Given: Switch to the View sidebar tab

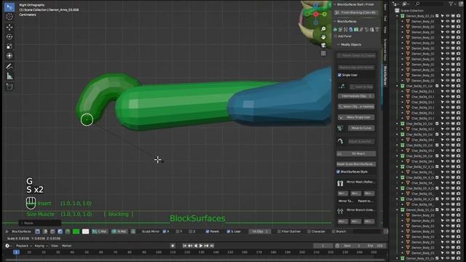Looking at the screenshot, I should tap(385, 29).
